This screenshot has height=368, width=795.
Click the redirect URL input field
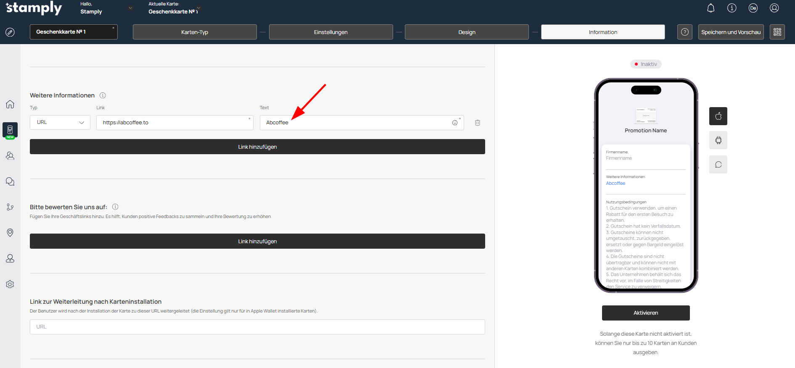[x=257, y=327]
